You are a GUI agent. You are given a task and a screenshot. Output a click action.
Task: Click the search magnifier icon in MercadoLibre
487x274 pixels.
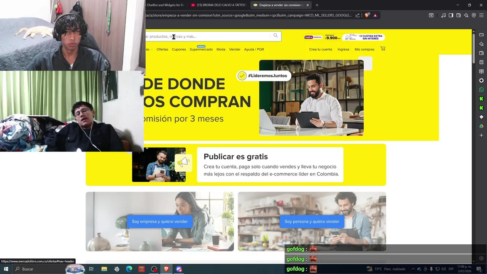tap(275, 36)
